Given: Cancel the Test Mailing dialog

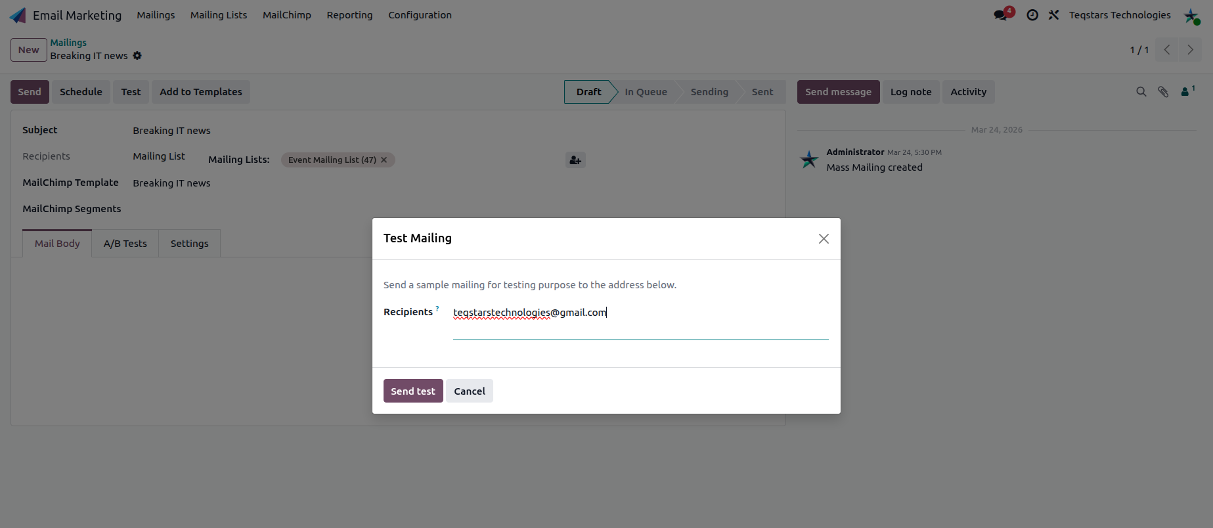Looking at the screenshot, I should click(x=470, y=391).
